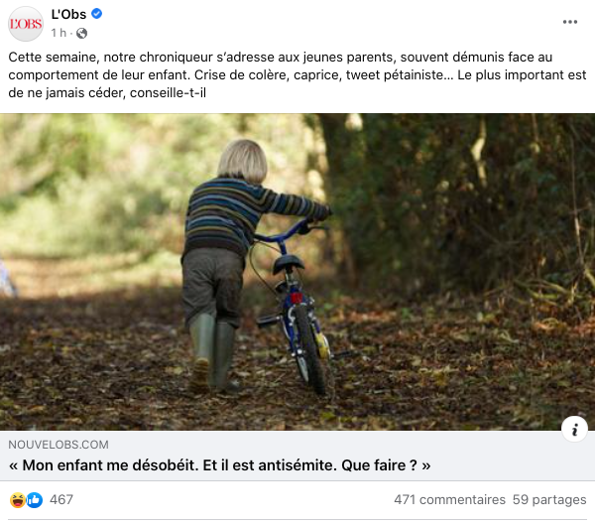Click the link preview footer bar
Viewport: 595px width, 524px height.
297,456
